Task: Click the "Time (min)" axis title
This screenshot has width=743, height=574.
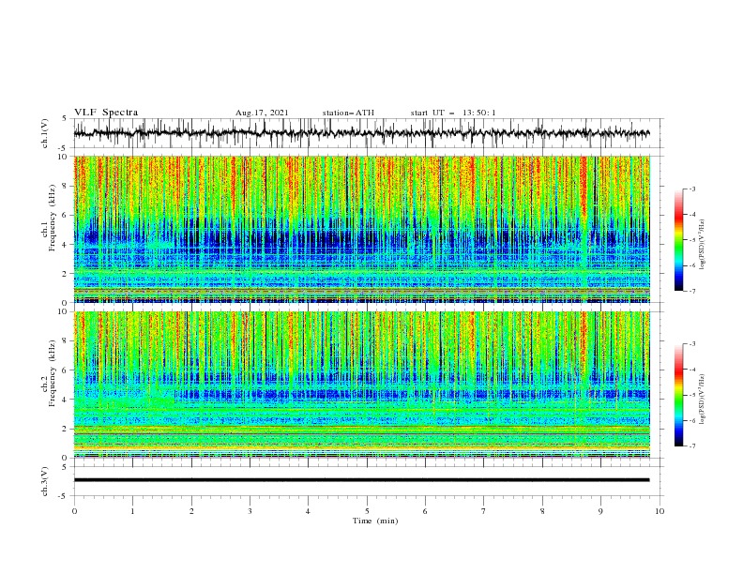Action: coord(375,521)
